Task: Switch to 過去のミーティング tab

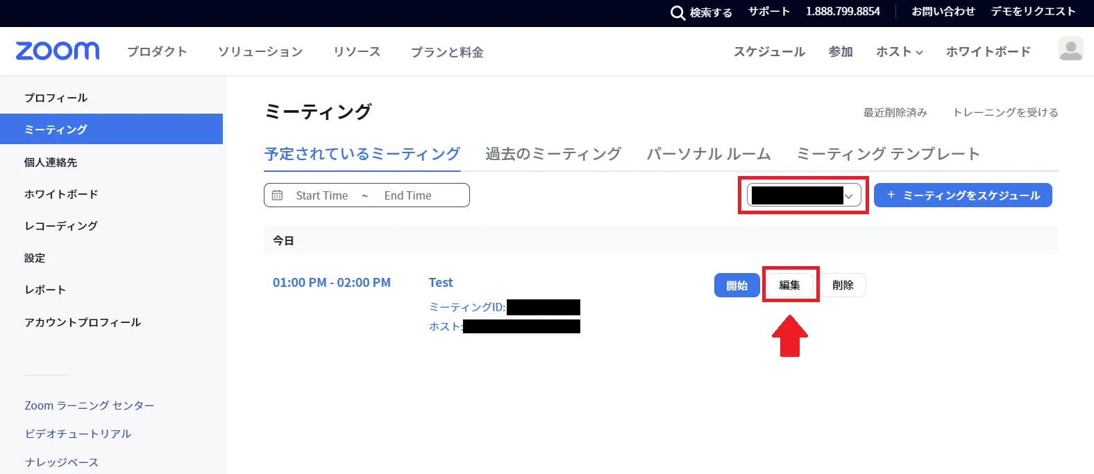Action: [553, 154]
